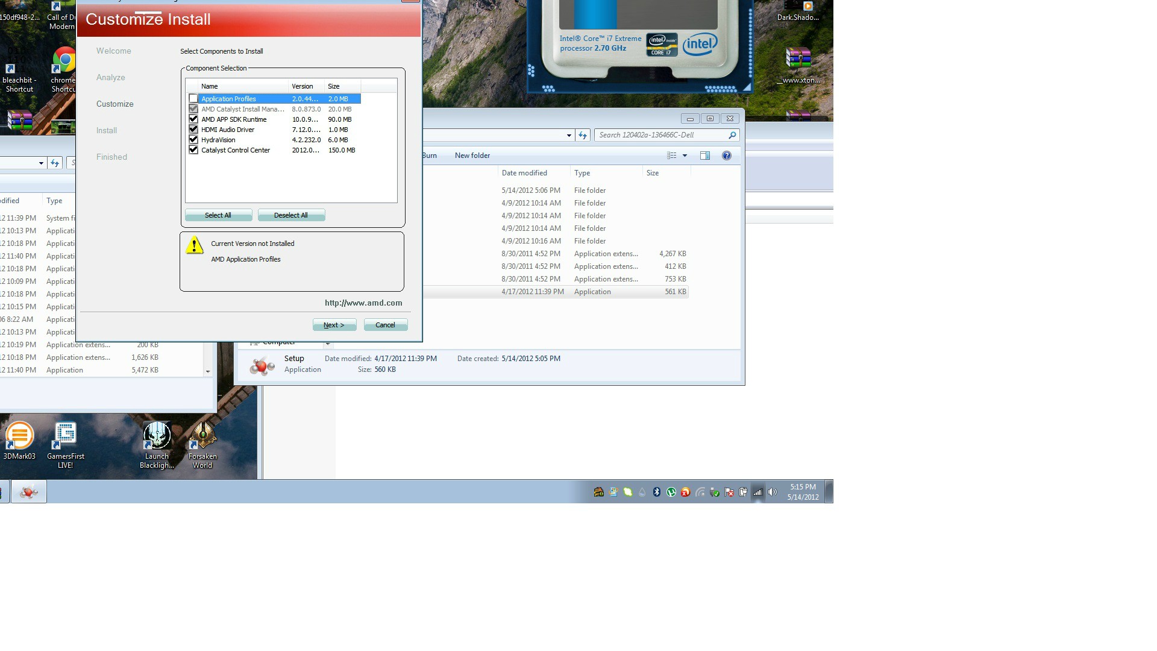Open GamersFirst LIVE! desktop shortcut
This screenshot has height=651, width=1157.
65,445
